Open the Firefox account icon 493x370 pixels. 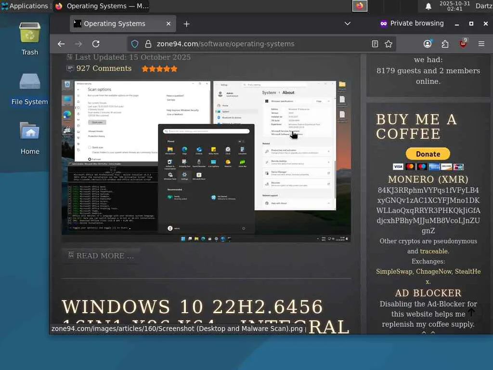pyautogui.click(x=428, y=44)
